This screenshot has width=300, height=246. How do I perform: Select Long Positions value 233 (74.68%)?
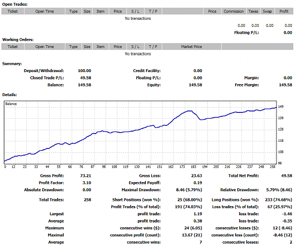click(278, 200)
